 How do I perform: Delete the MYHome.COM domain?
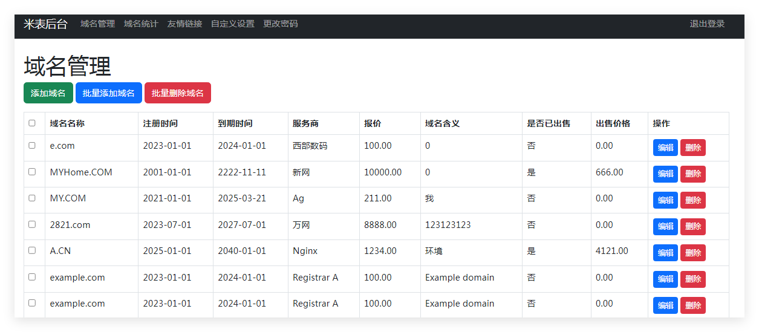pyautogui.click(x=692, y=174)
